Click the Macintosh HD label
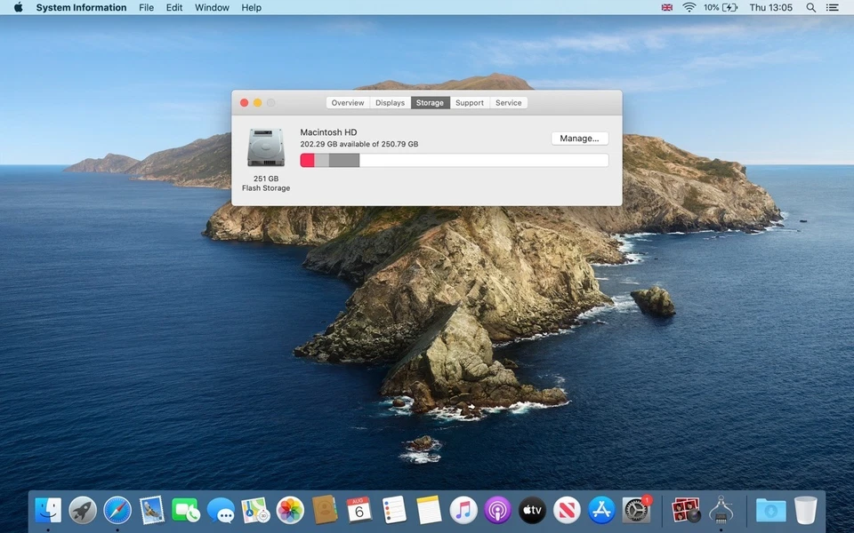 point(328,132)
